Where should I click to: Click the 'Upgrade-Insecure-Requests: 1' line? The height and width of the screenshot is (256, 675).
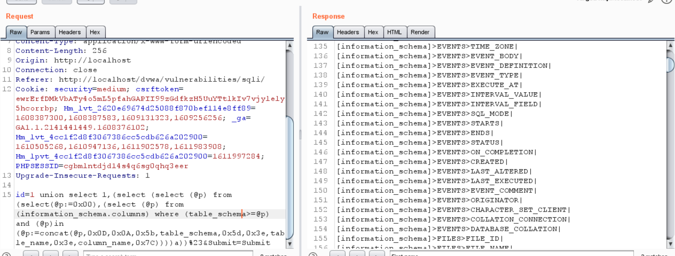tap(83, 176)
